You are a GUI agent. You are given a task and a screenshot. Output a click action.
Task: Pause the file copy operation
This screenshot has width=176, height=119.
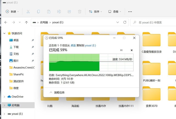click(121, 50)
